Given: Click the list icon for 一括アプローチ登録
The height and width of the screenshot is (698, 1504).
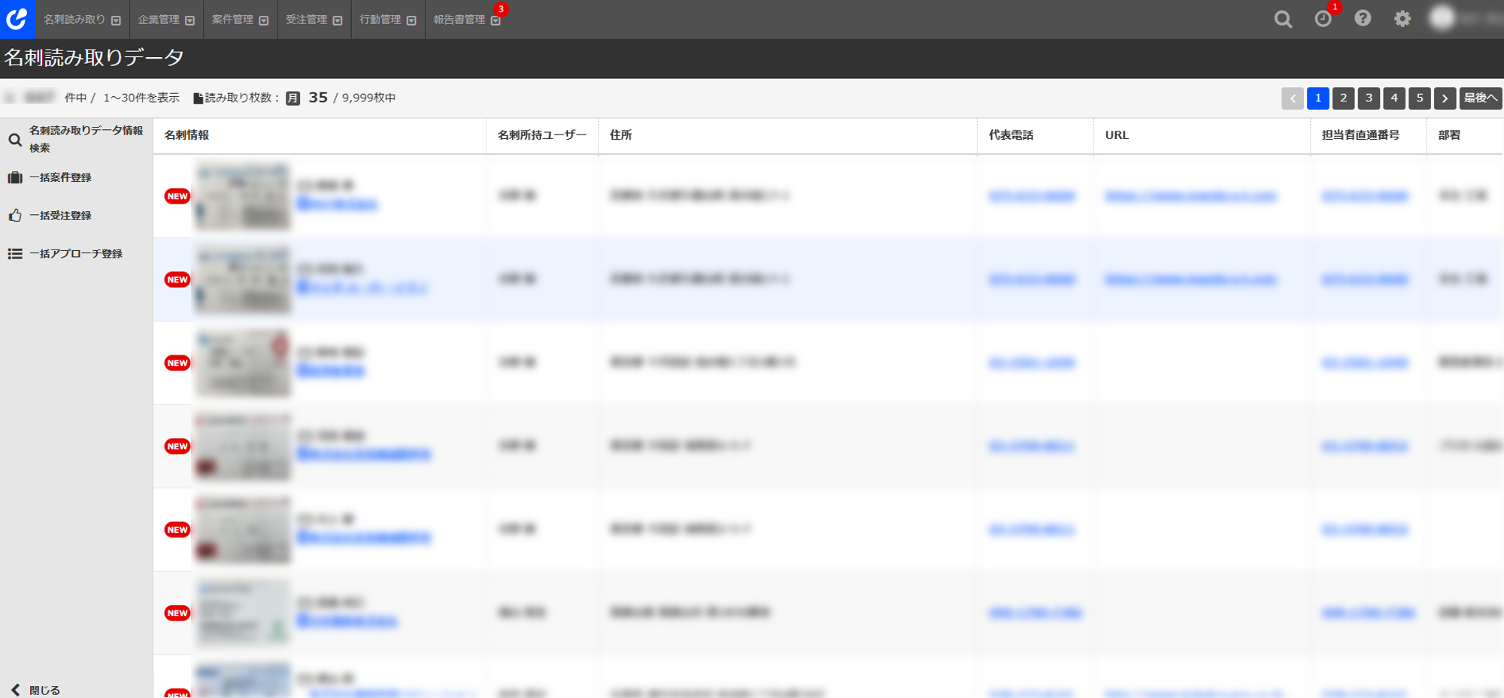Looking at the screenshot, I should pos(15,254).
